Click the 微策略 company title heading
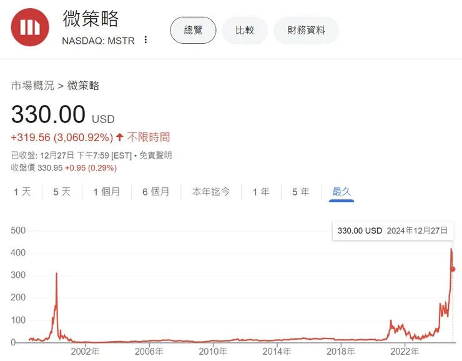The image size is (462, 361). [x=91, y=19]
